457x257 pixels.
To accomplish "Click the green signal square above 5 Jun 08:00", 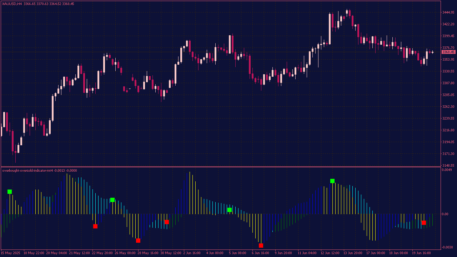I will [x=230, y=210].
